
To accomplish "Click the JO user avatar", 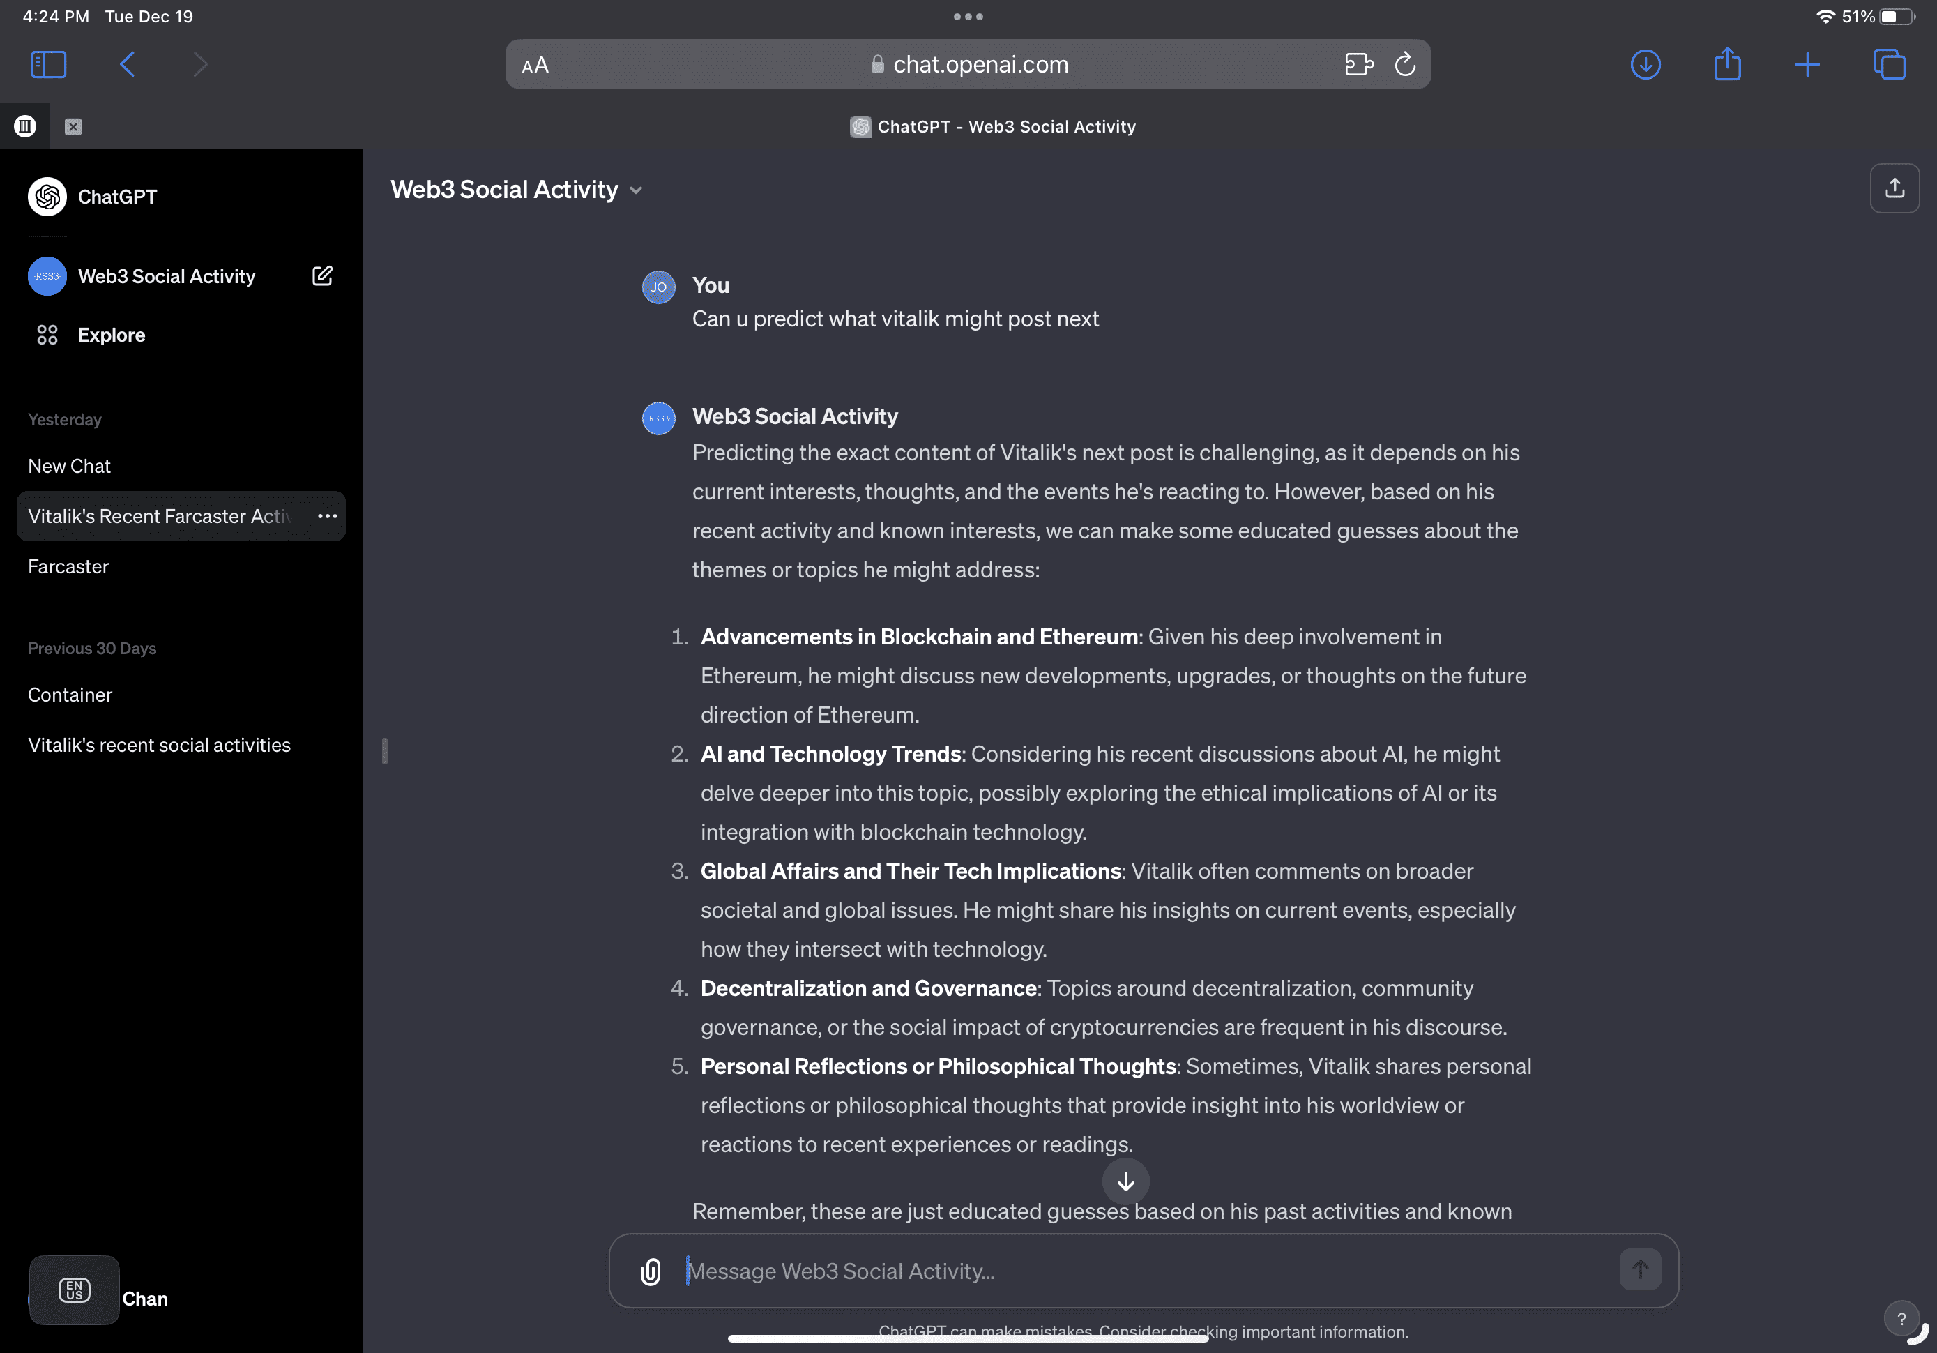I will coord(658,287).
